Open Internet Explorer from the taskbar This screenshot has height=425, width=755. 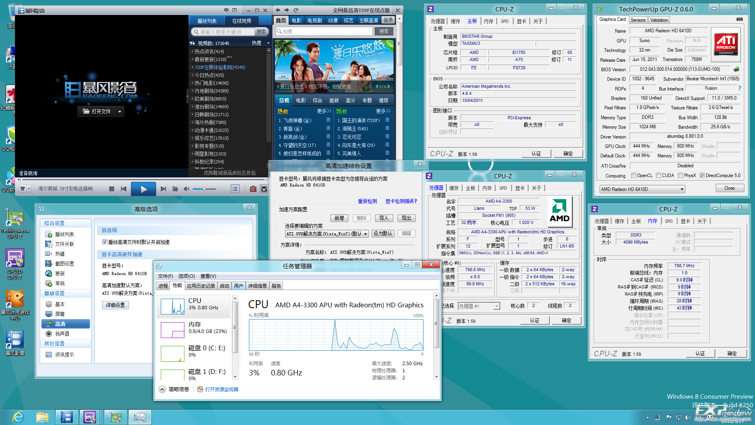coord(18,417)
